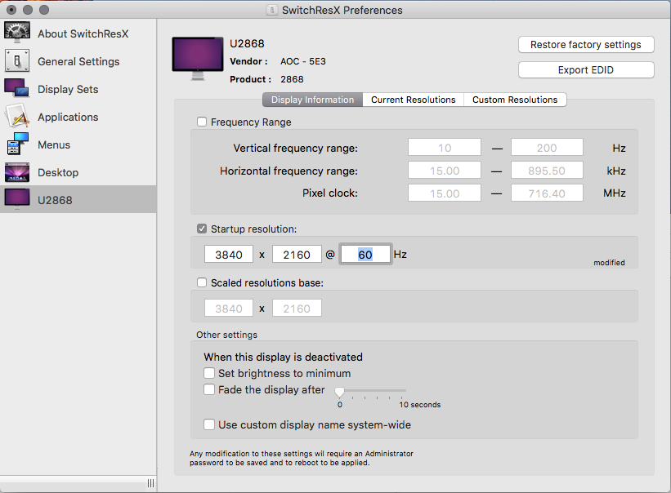Click the U2868 monitor icon in sidebar
The width and height of the screenshot is (671, 493).
pos(17,200)
